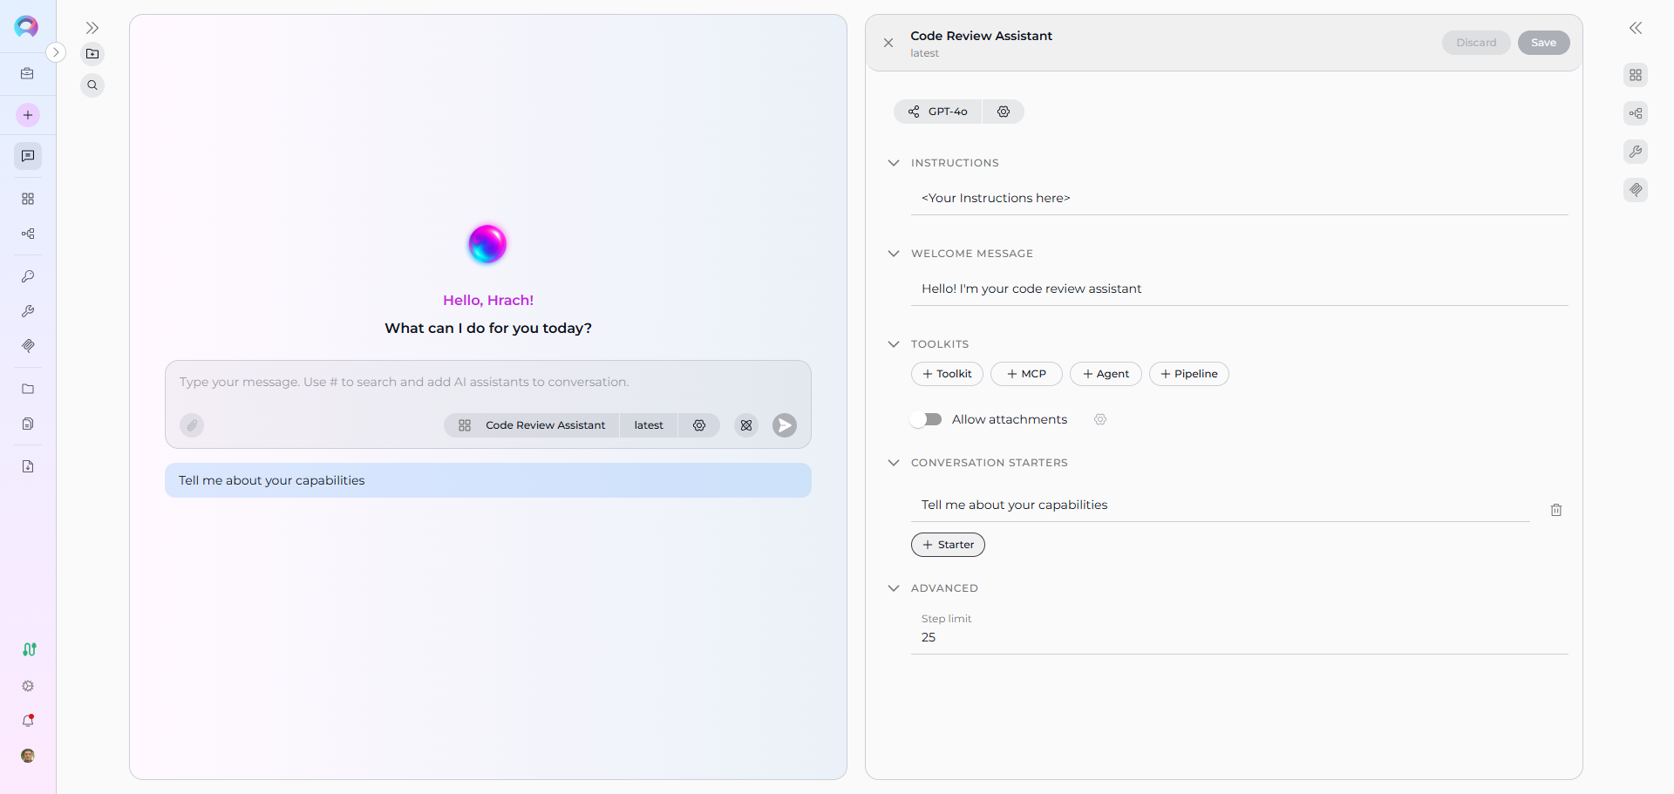Screen dimensions: 1674x794
Task: Delete the 'Tell me about your capabilities' starter
Action: click(x=1555, y=510)
